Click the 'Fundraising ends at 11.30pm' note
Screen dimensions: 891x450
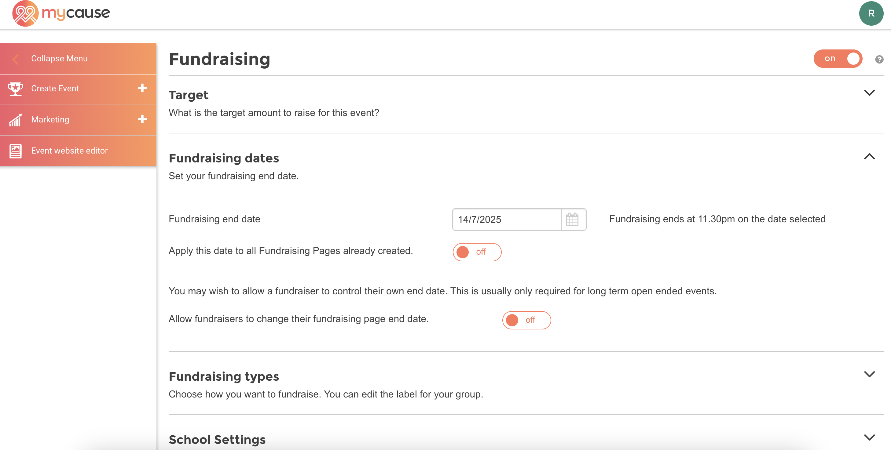pyautogui.click(x=717, y=219)
